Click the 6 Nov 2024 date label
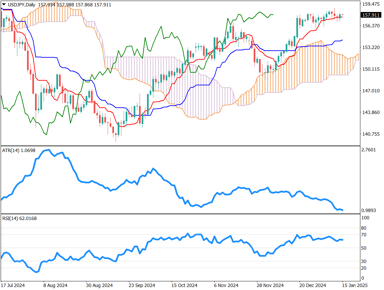The height and width of the screenshot is (290, 384). (227, 285)
